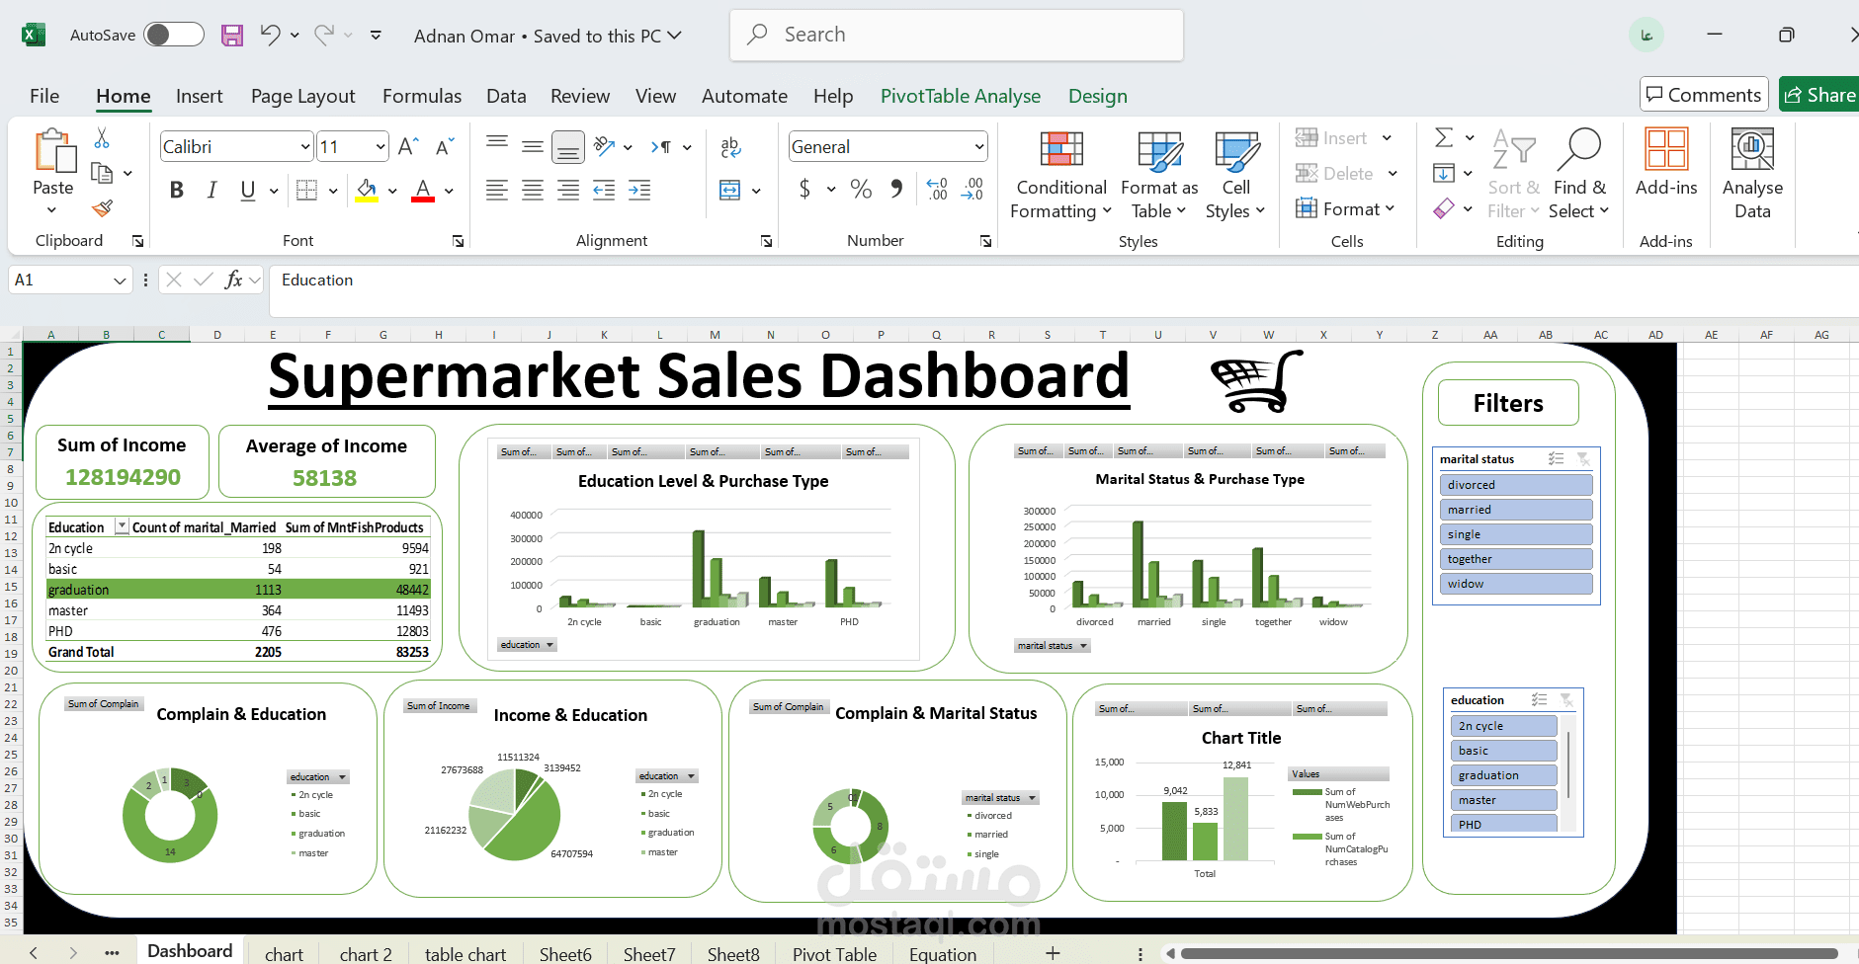The width and height of the screenshot is (1859, 964).
Task: Click the Undo arrow icon
Action: click(270, 35)
